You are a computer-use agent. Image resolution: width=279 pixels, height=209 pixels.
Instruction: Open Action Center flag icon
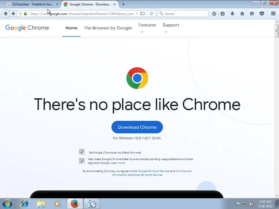pyautogui.click(x=238, y=204)
